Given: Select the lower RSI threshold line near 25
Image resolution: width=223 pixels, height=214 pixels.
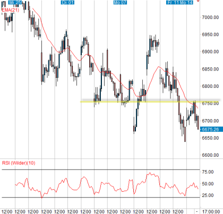Looking at the screenshot, I should 101,198.
